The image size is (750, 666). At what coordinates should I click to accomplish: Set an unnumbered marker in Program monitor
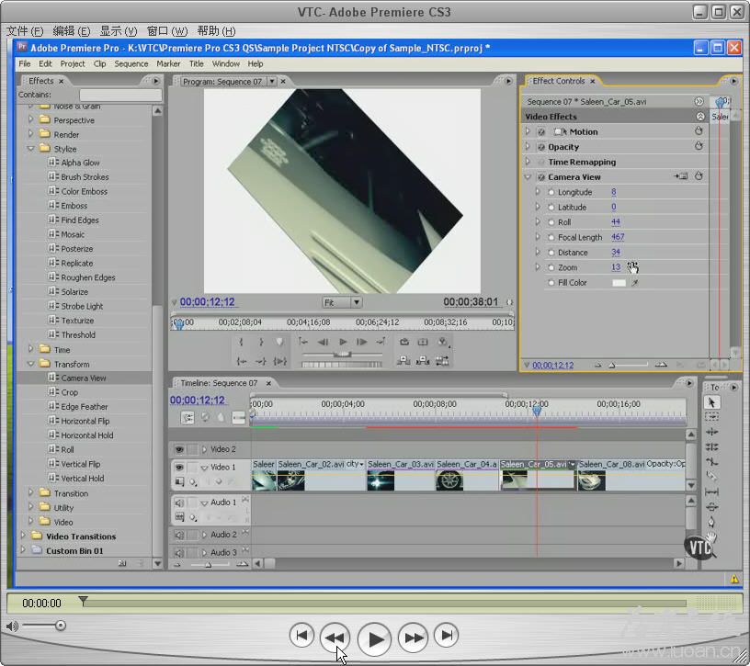(279, 342)
